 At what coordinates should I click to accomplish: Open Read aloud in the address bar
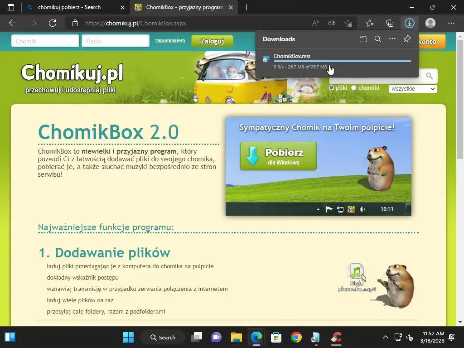click(x=315, y=23)
